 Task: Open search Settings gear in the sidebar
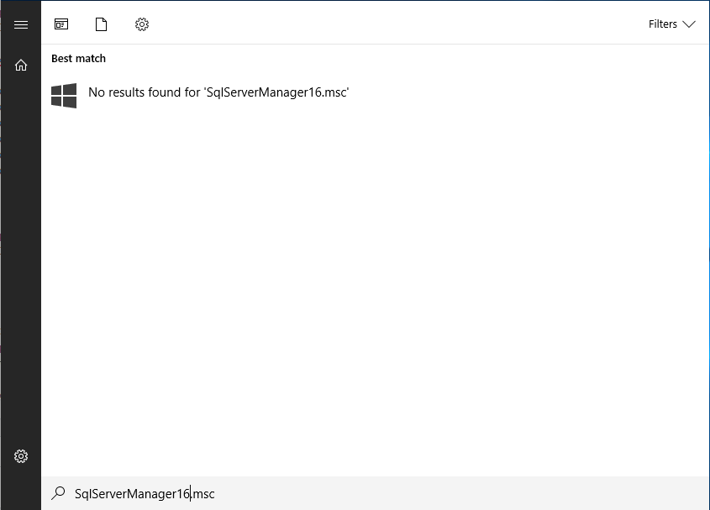[21, 456]
